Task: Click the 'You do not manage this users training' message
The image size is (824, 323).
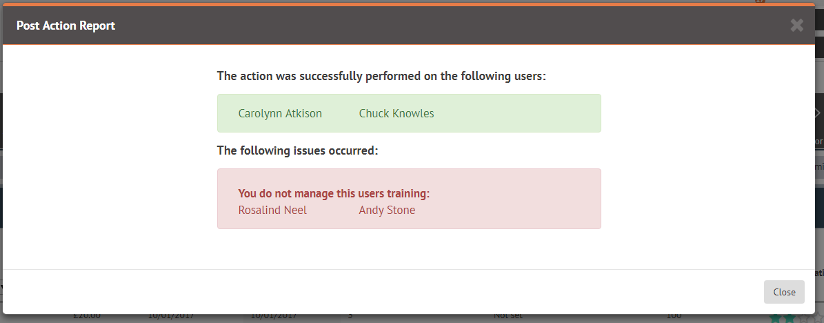Action: coord(334,193)
